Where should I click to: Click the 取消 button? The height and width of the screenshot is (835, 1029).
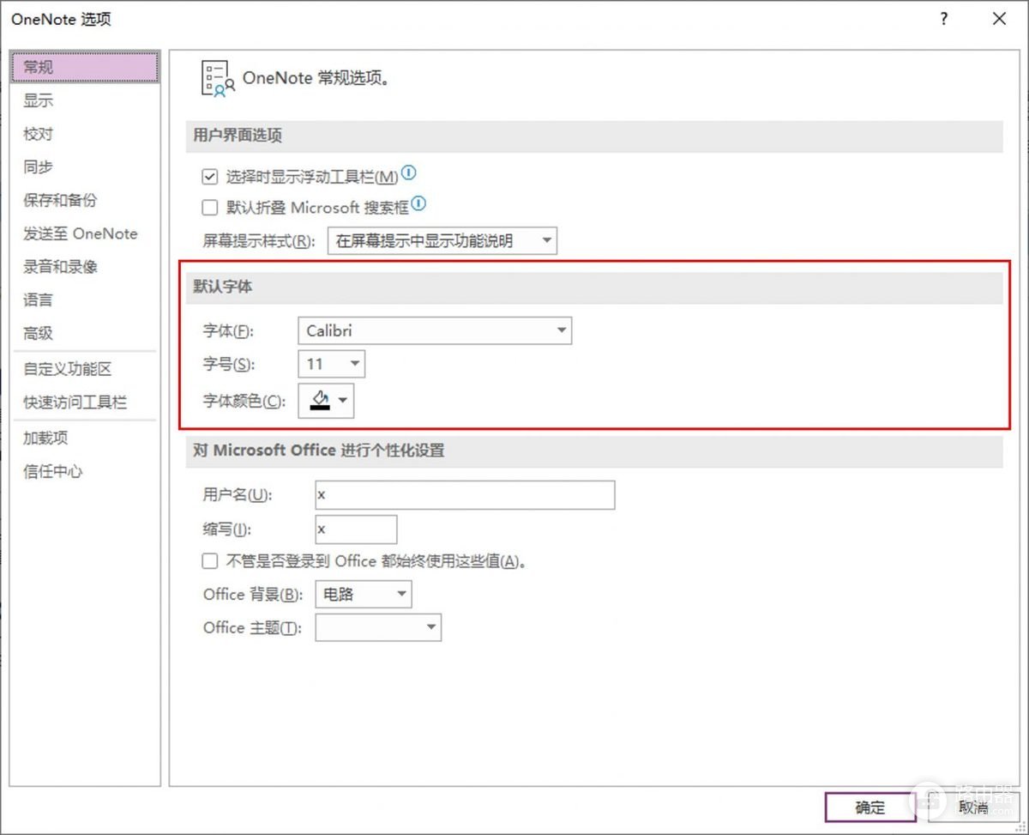[973, 808]
